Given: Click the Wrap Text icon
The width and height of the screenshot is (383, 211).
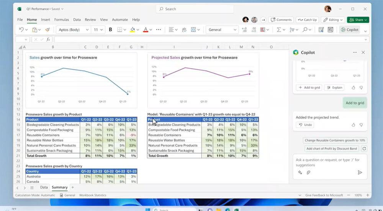Looking at the screenshot, I should (x=185, y=29).
